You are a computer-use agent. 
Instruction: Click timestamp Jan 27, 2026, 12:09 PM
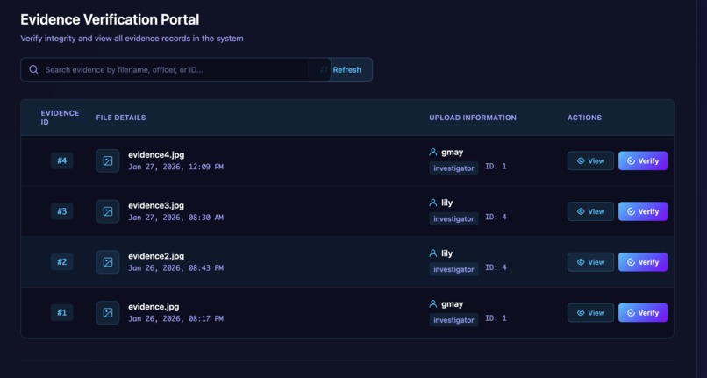coord(175,167)
